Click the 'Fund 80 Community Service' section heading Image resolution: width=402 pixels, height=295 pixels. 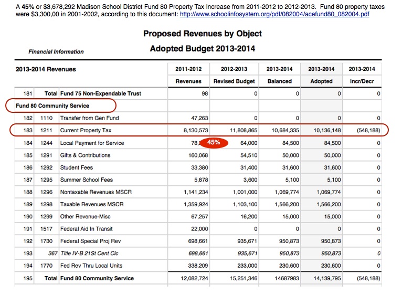52,106
